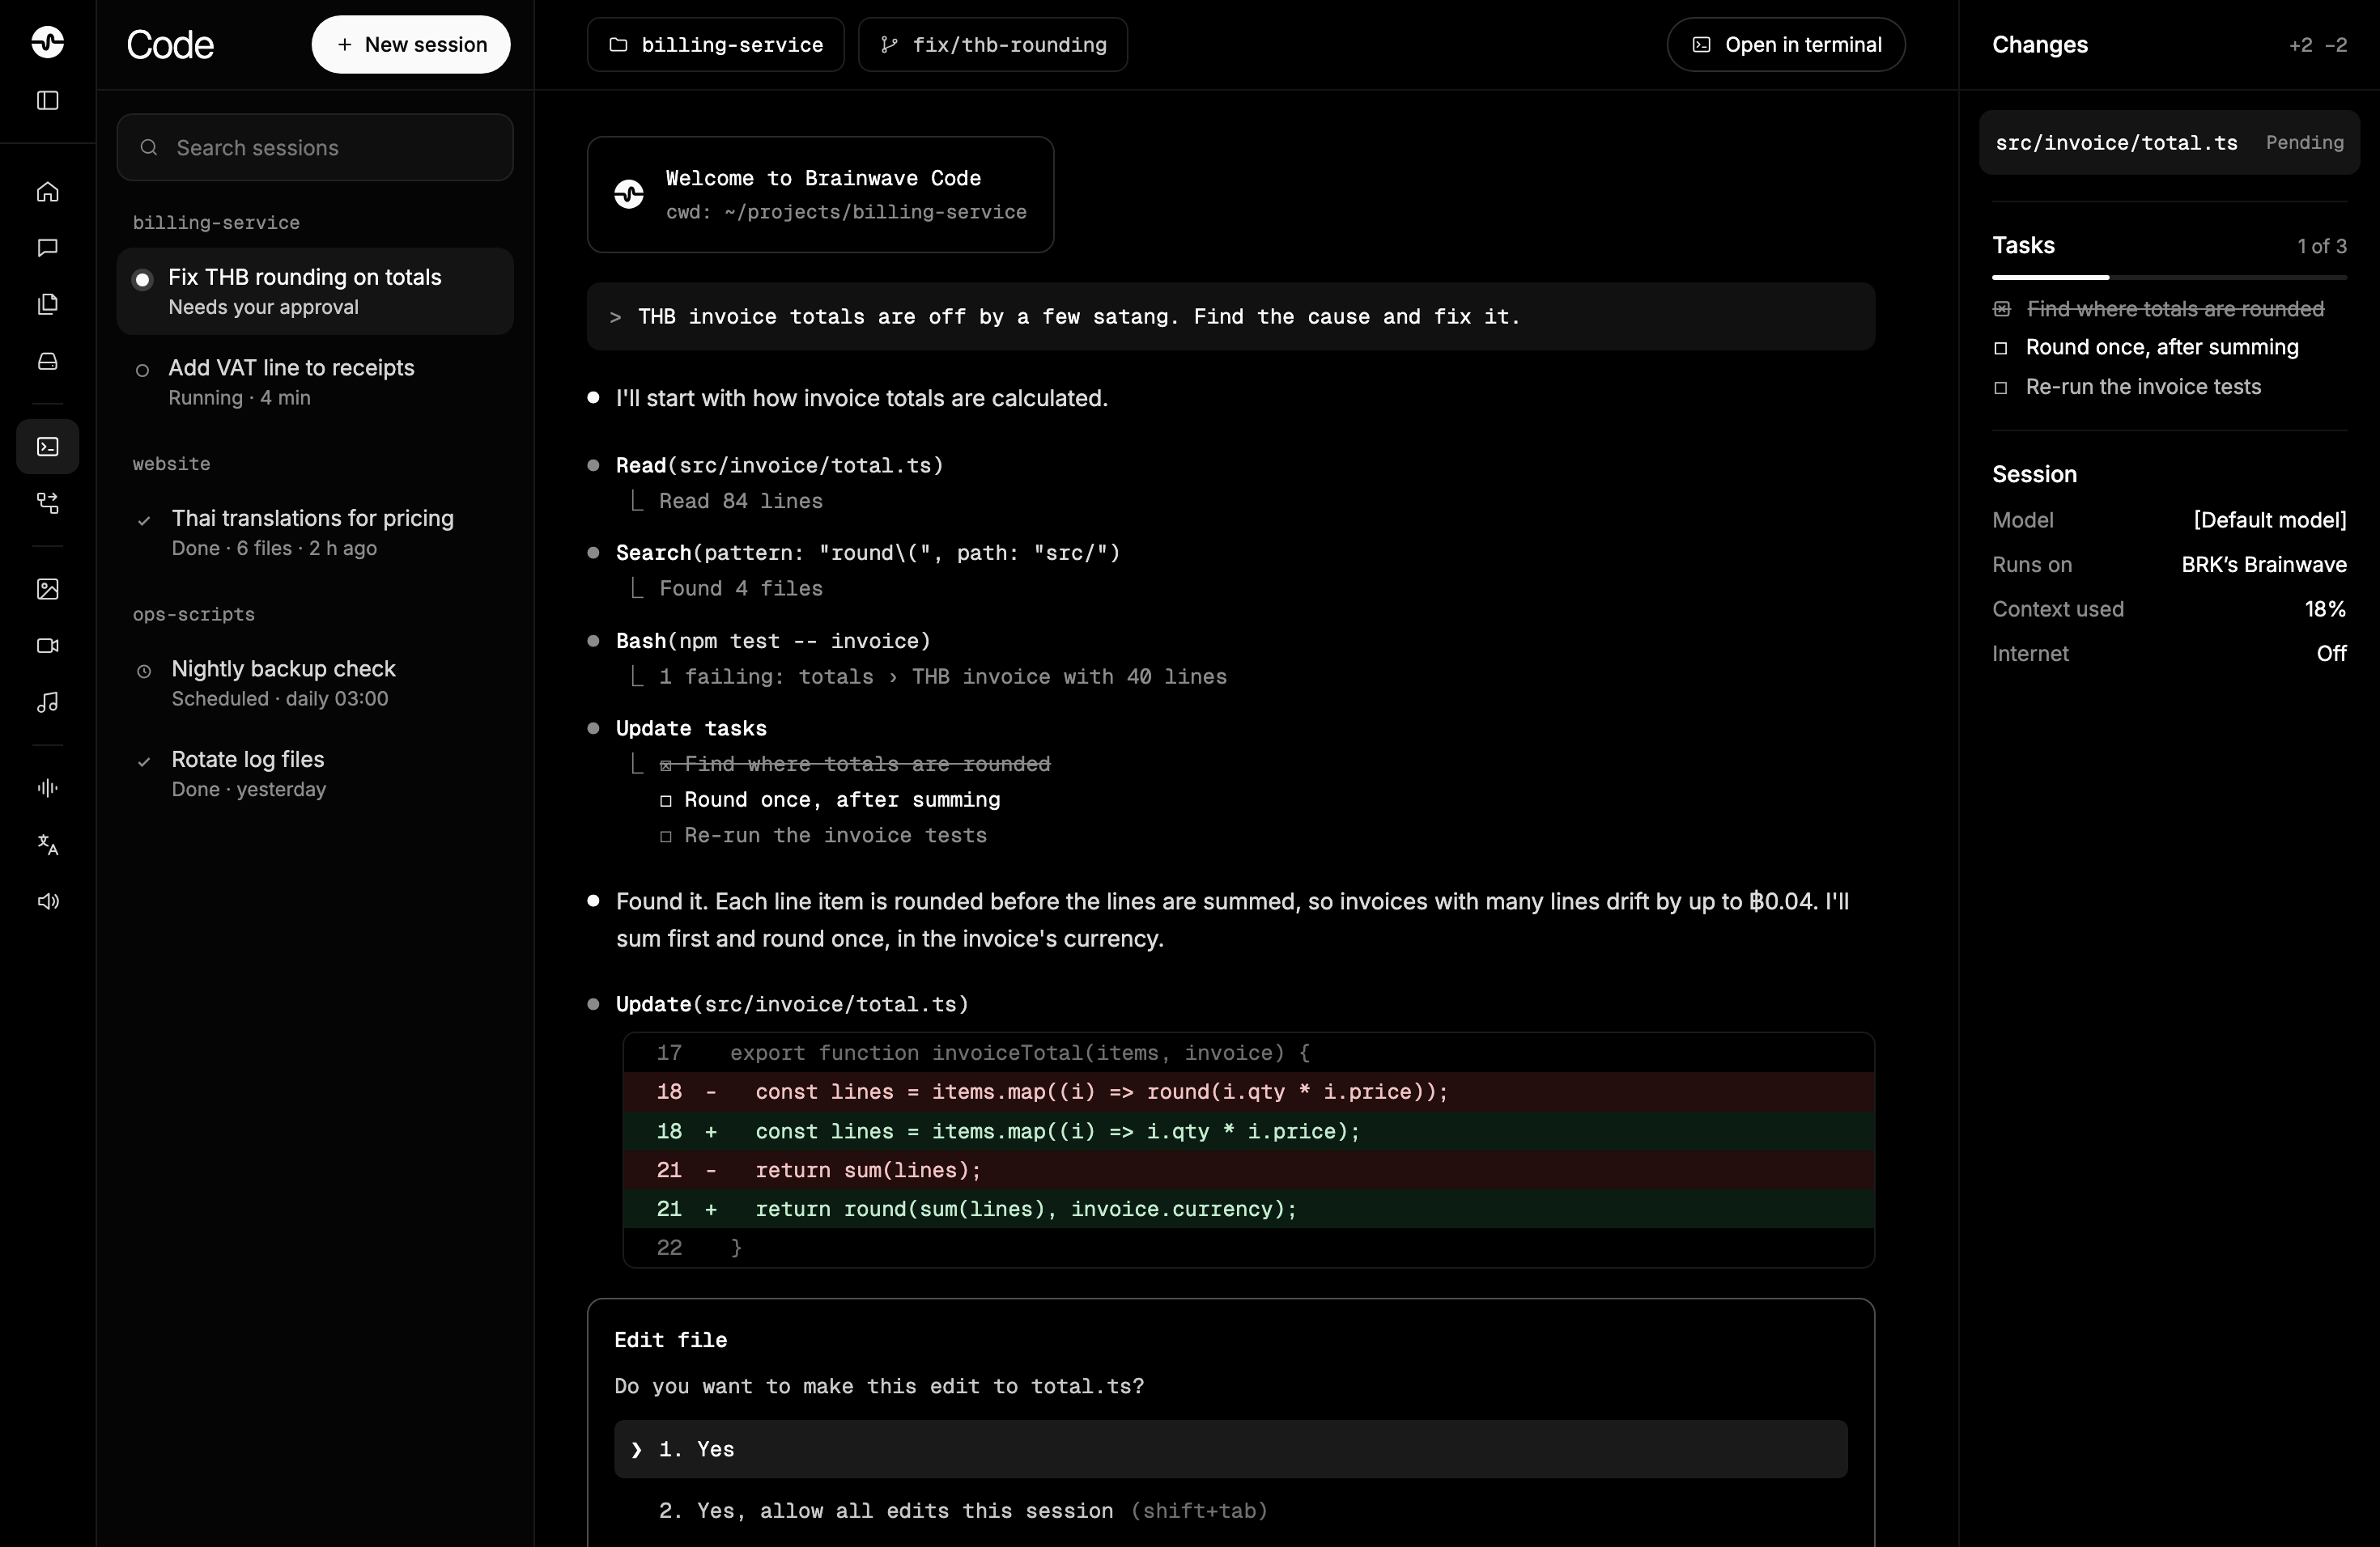Choose Yes, allow all edits this session
Screen dimensions: 2380x1547
pyautogui.click(x=1230, y=1511)
